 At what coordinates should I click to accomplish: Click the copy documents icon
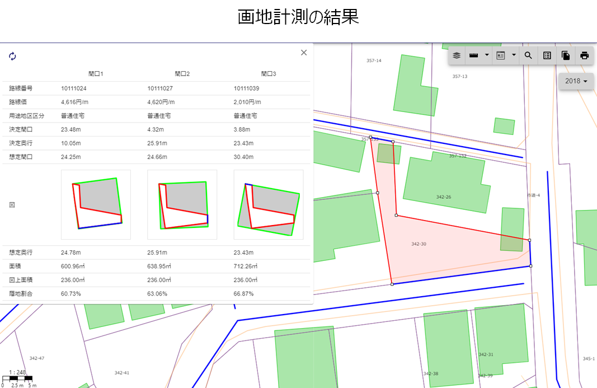point(566,55)
